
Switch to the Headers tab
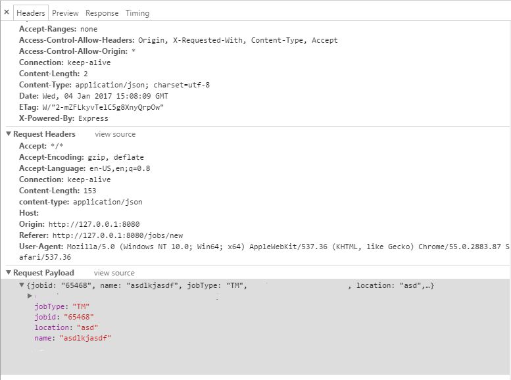31,13
